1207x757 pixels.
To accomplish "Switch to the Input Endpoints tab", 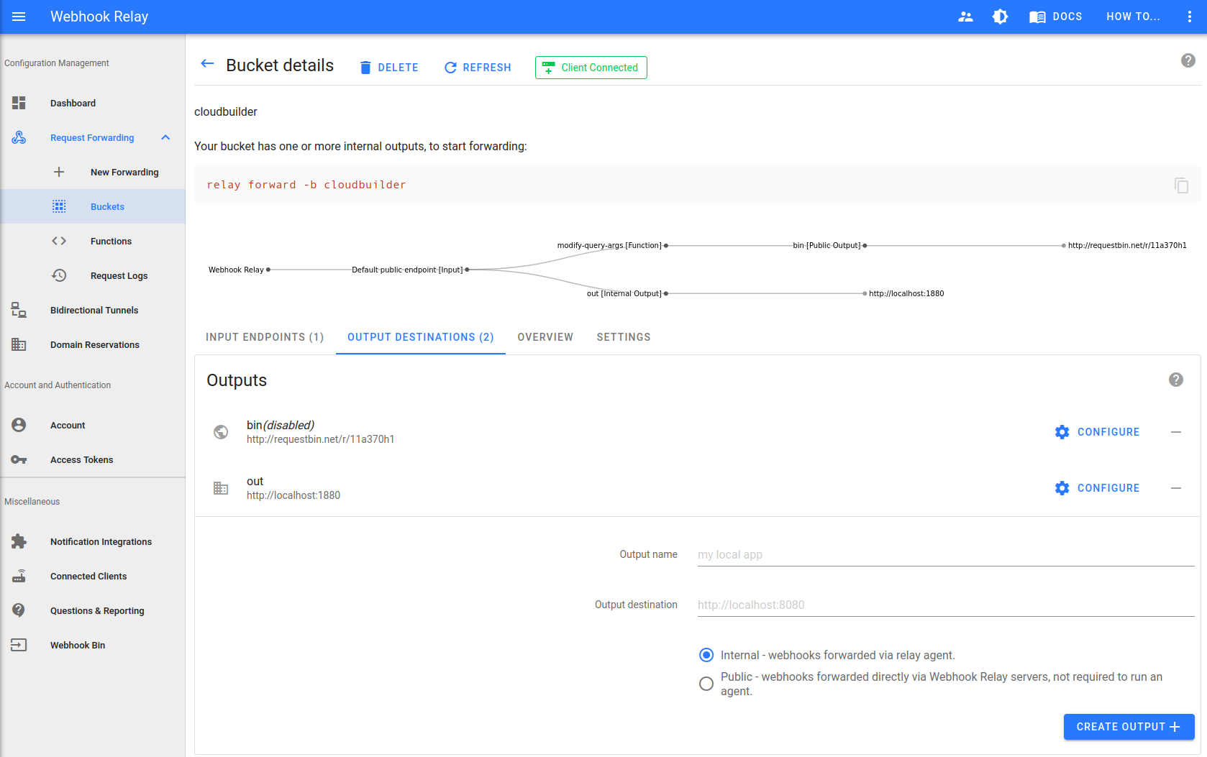I will [265, 336].
